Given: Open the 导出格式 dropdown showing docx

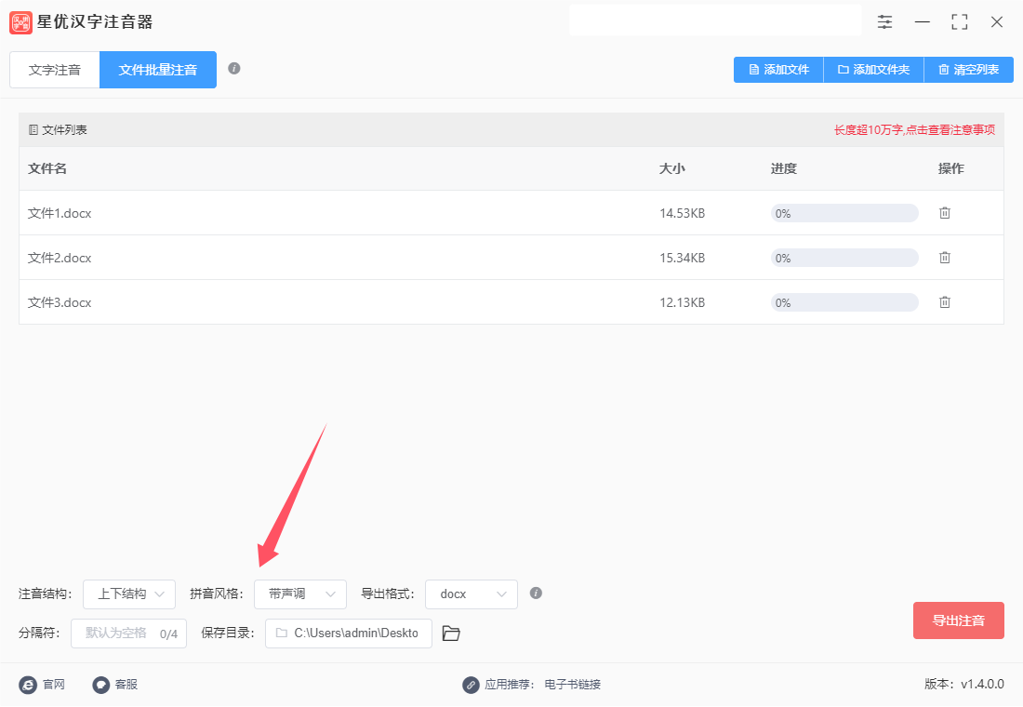Looking at the screenshot, I should (472, 594).
